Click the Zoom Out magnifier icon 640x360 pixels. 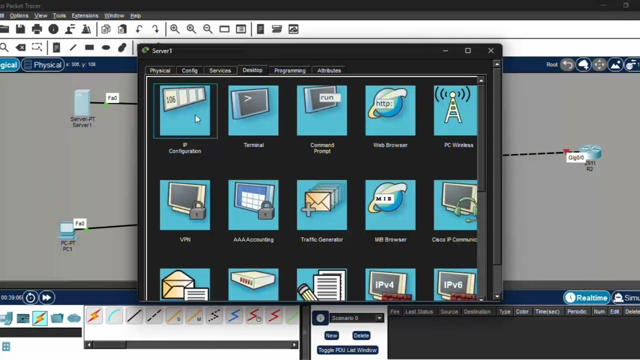pos(207,29)
